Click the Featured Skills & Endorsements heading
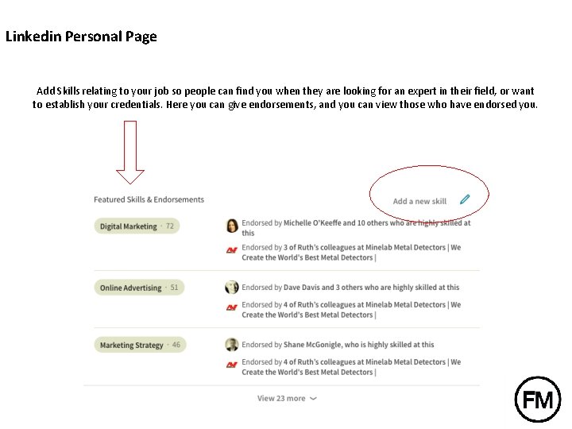The image size is (572, 429). point(149,199)
